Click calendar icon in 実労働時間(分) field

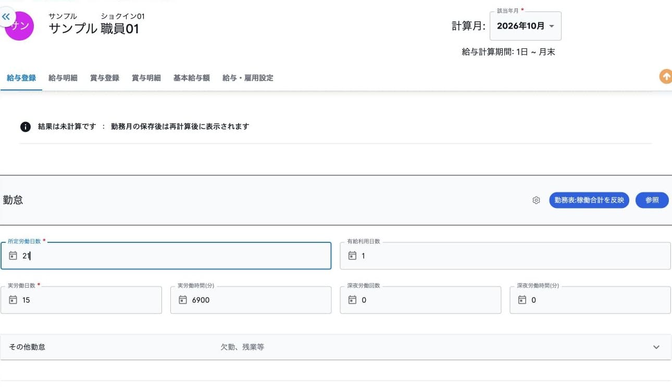click(183, 300)
